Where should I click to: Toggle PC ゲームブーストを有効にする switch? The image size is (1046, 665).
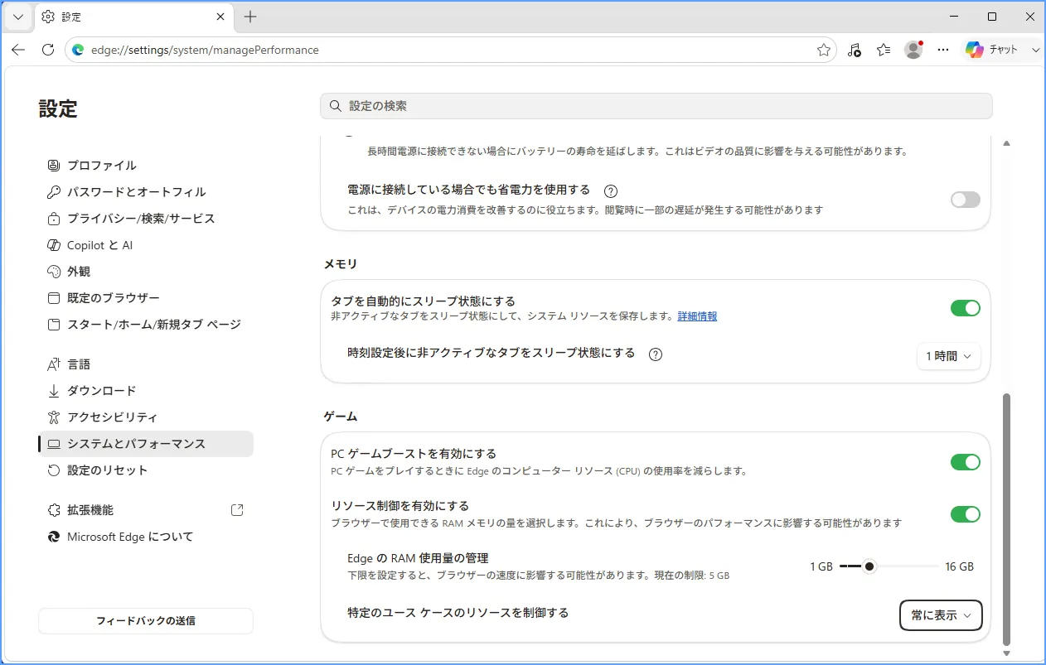(x=966, y=462)
